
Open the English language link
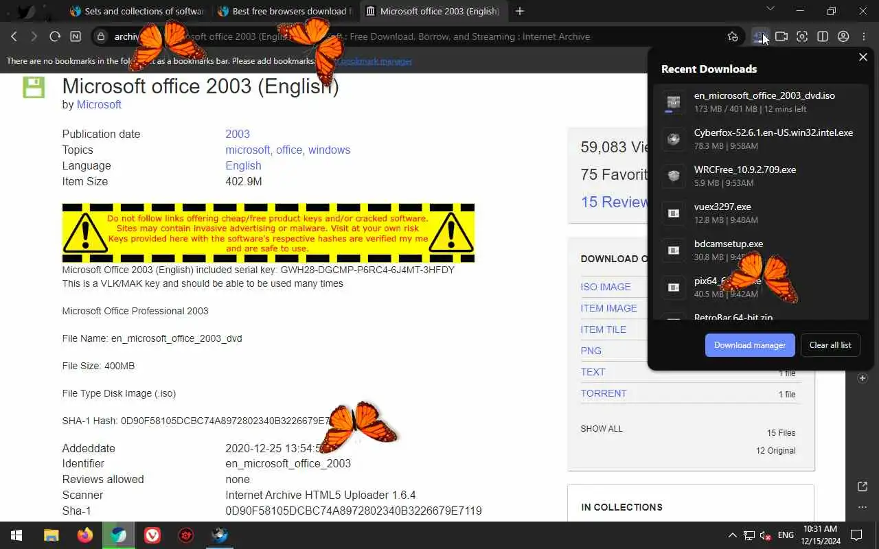click(x=243, y=165)
